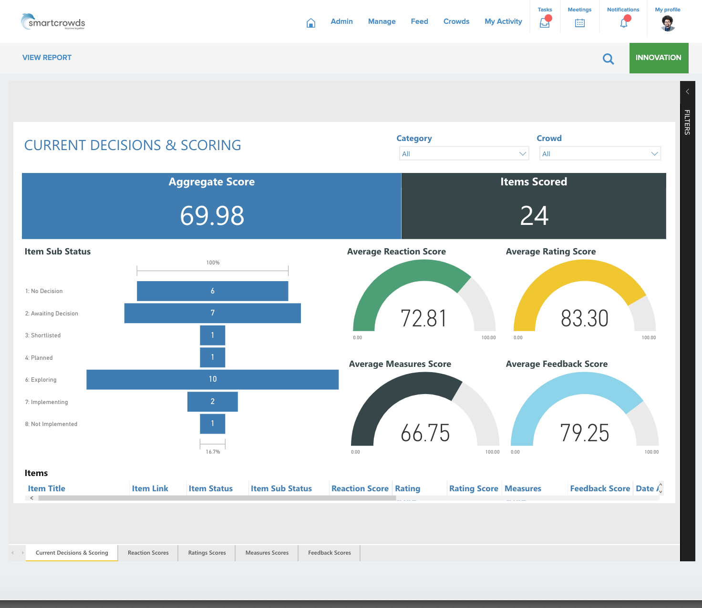The height and width of the screenshot is (608, 702).
Task: Select the Exploring bar in funnel chart
Action: point(212,379)
